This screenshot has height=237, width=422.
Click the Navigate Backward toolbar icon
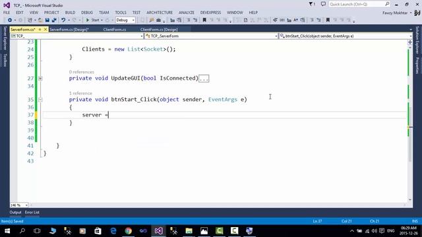point(10,20)
